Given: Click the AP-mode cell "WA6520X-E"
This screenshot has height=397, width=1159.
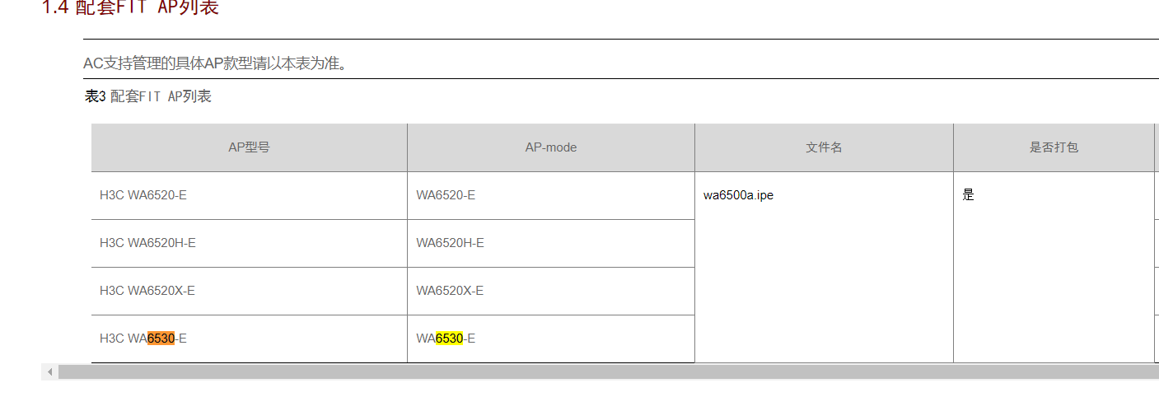Looking at the screenshot, I should pyautogui.click(x=450, y=291).
